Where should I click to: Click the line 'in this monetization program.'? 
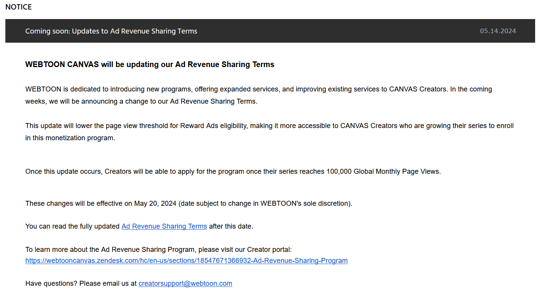[70, 138]
